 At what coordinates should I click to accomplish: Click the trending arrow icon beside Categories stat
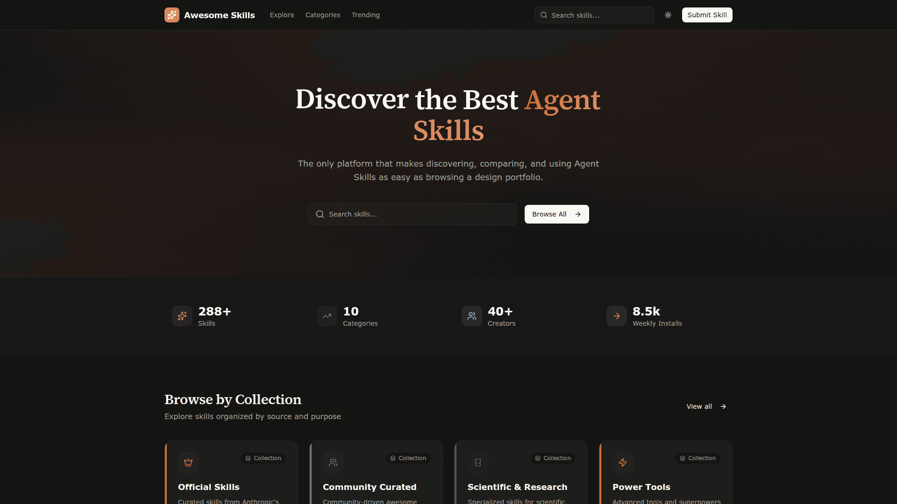pyautogui.click(x=327, y=316)
